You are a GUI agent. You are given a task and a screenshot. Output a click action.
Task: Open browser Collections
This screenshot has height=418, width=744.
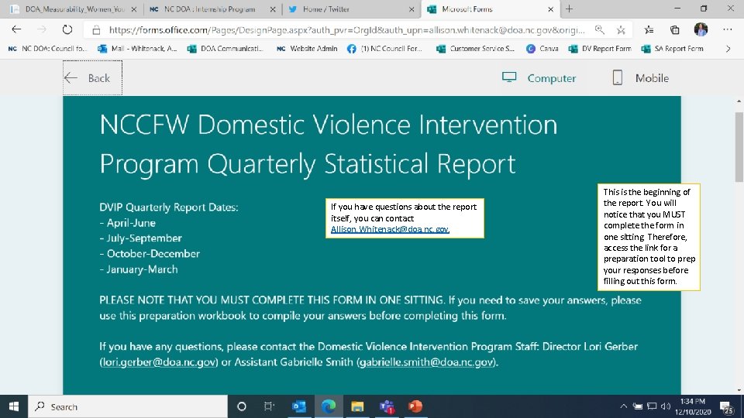coord(675,30)
